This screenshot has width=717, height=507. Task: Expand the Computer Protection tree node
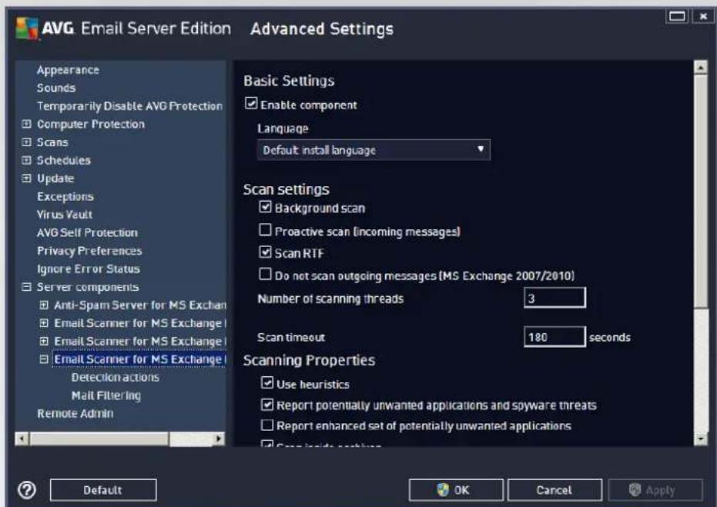[26, 124]
